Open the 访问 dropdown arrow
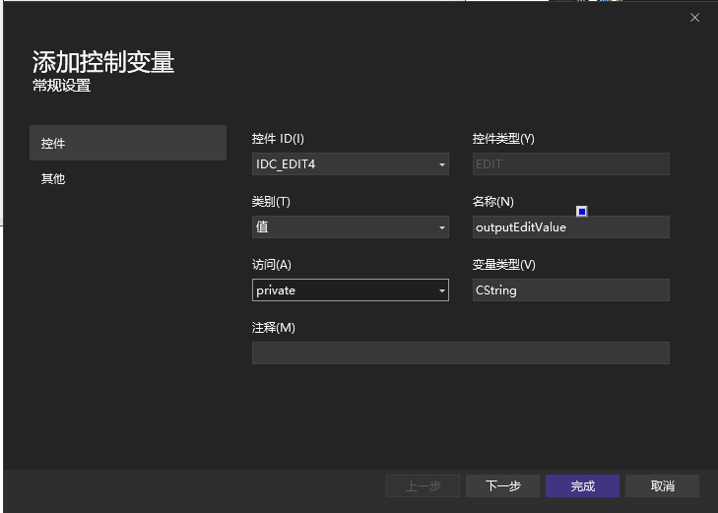This screenshot has height=513, width=718. pos(442,290)
